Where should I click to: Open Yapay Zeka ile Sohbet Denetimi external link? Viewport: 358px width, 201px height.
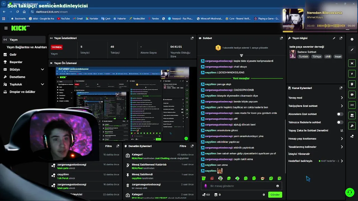point(341,130)
